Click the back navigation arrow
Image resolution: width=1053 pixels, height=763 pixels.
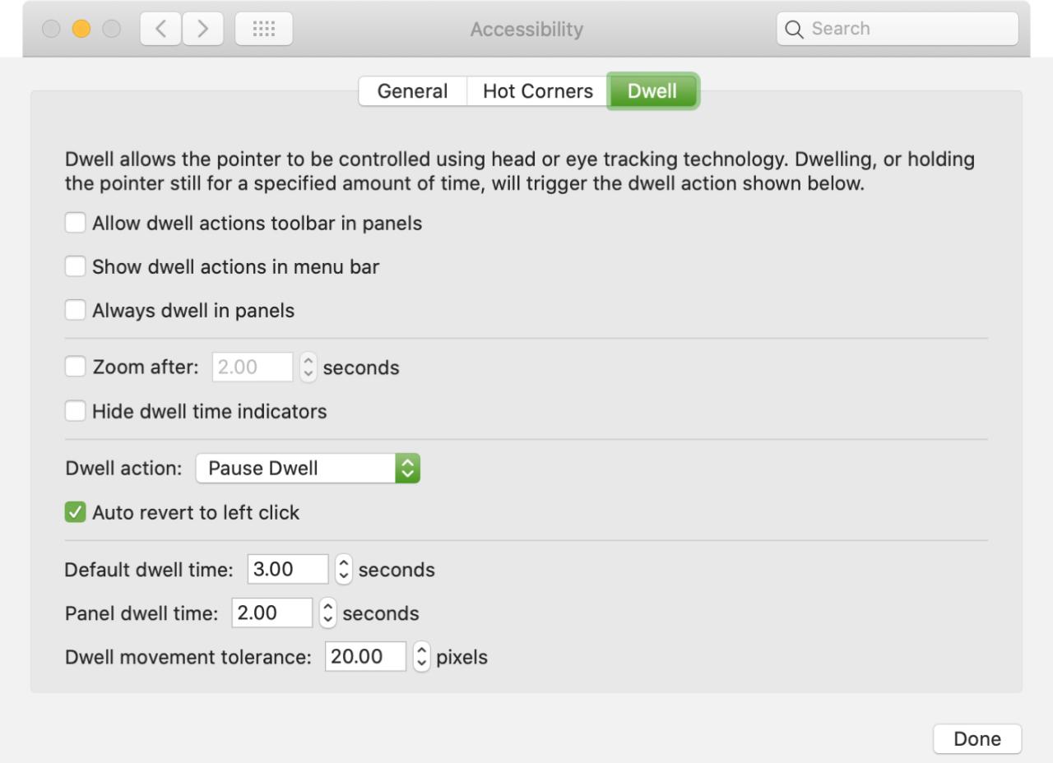tap(161, 30)
